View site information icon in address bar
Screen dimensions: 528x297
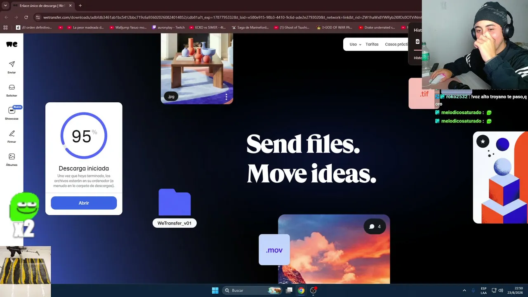[38, 17]
